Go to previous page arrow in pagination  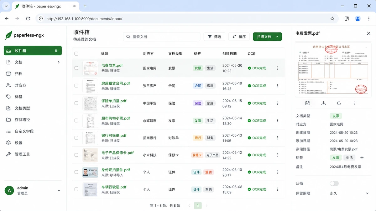pos(189,206)
